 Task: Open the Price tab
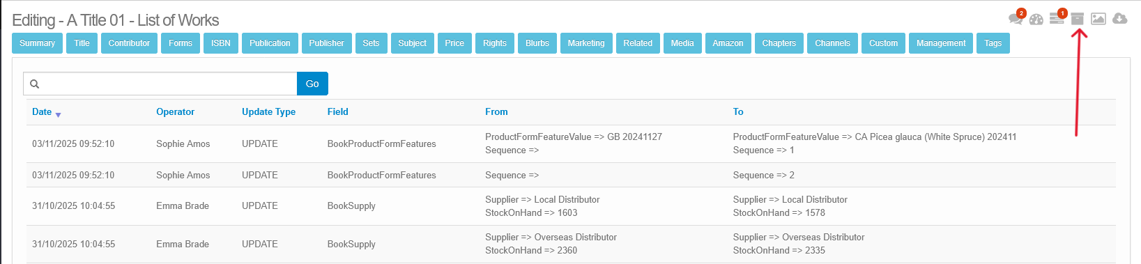(454, 43)
